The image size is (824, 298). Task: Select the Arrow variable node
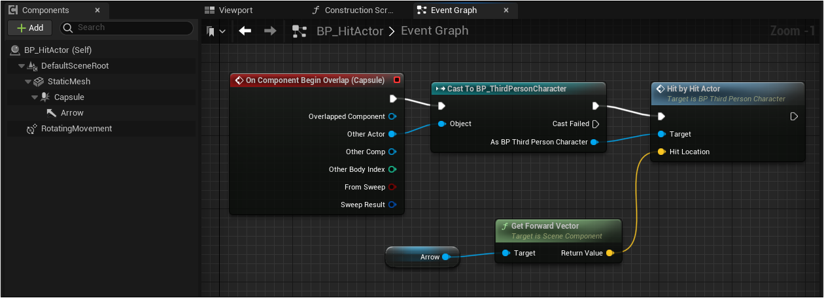point(422,257)
